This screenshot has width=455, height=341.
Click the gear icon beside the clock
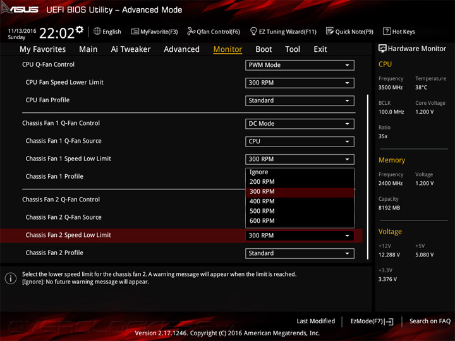80,30
